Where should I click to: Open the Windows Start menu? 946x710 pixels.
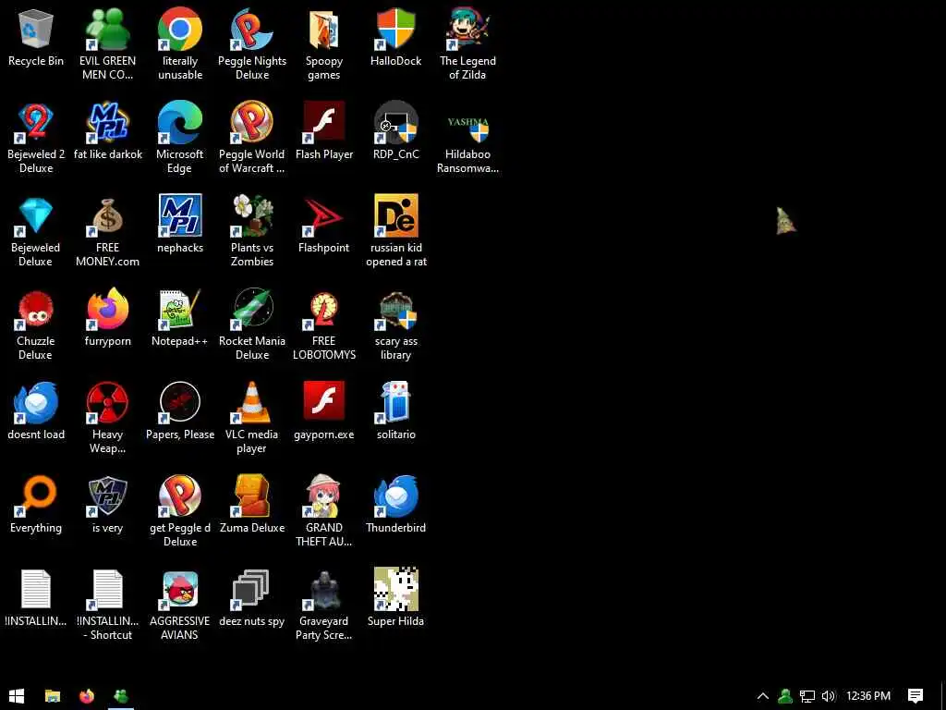pyautogui.click(x=17, y=696)
